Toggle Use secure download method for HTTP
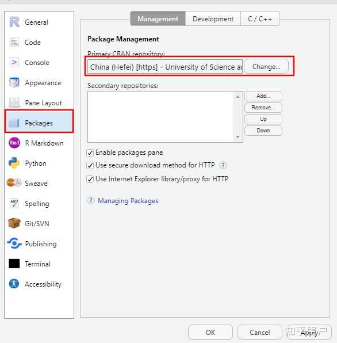This screenshot has height=343, width=337. point(90,165)
